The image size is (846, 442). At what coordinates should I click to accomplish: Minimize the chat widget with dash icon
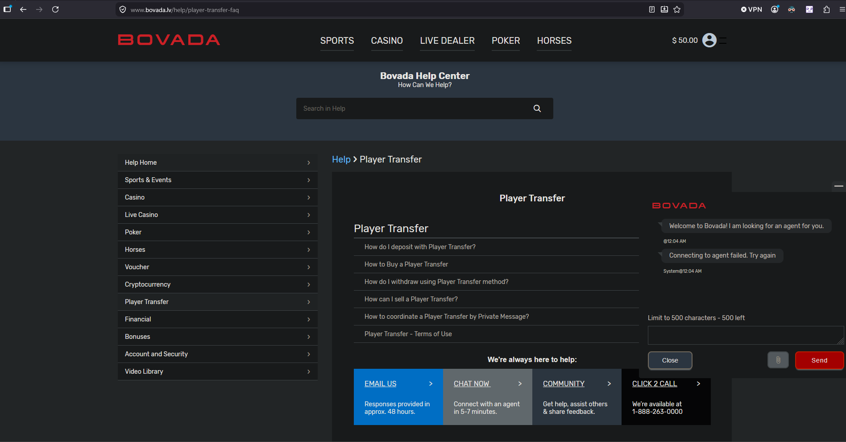tap(839, 186)
